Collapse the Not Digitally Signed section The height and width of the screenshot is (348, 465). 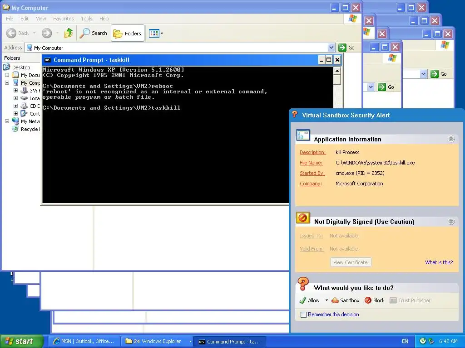pos(451,221)
